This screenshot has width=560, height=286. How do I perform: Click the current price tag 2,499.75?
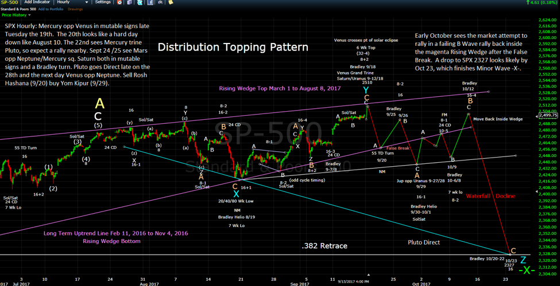(x=549, y=116)
